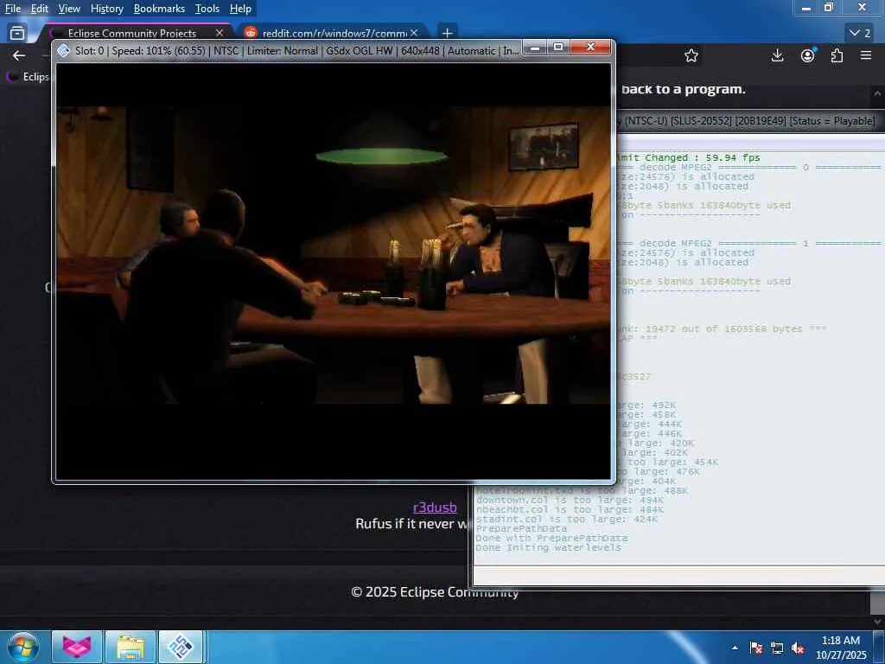Click the 'PreparePathData' log line
Viewport: 885px width, 664px height.
point(521,528)
